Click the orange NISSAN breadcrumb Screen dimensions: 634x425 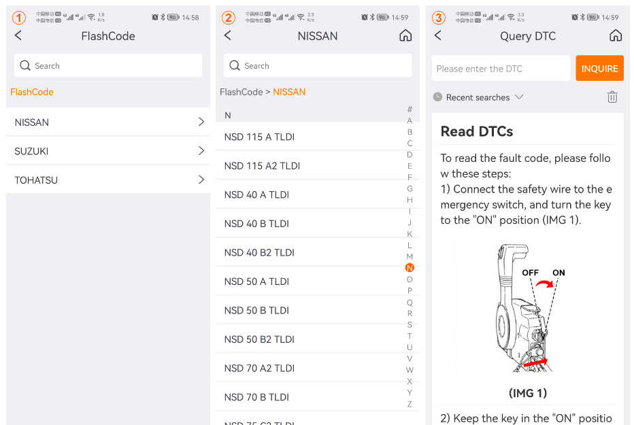(289, 92)
